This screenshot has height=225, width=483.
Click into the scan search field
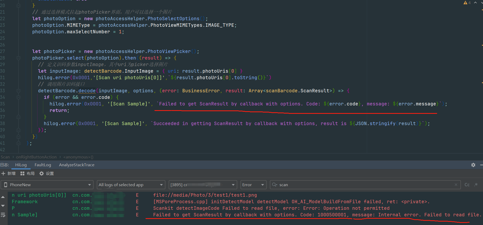[366, 185]
